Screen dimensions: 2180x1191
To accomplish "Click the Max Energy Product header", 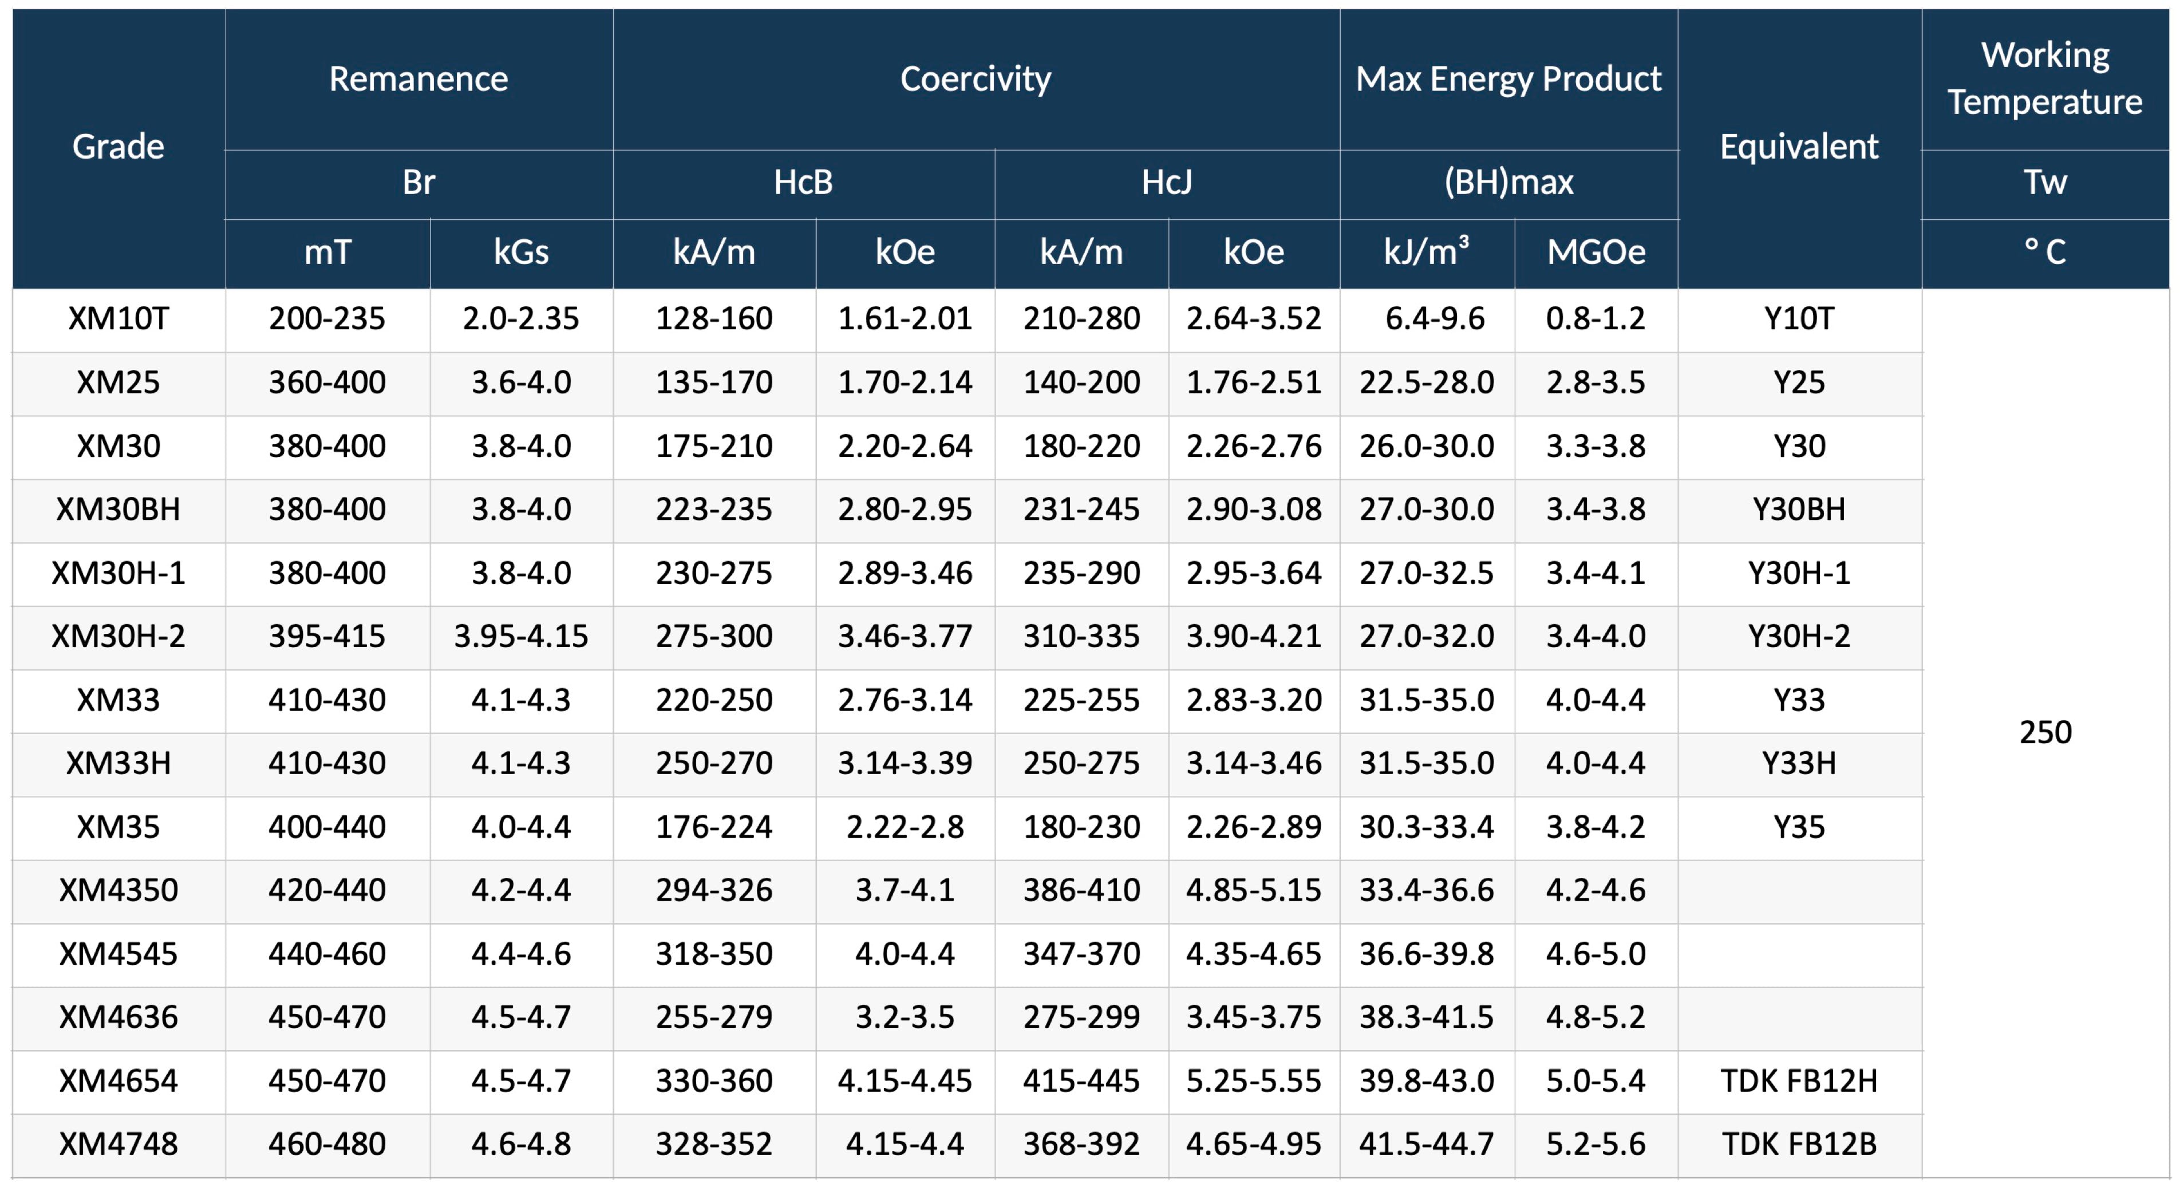I will pos(1508,78).
